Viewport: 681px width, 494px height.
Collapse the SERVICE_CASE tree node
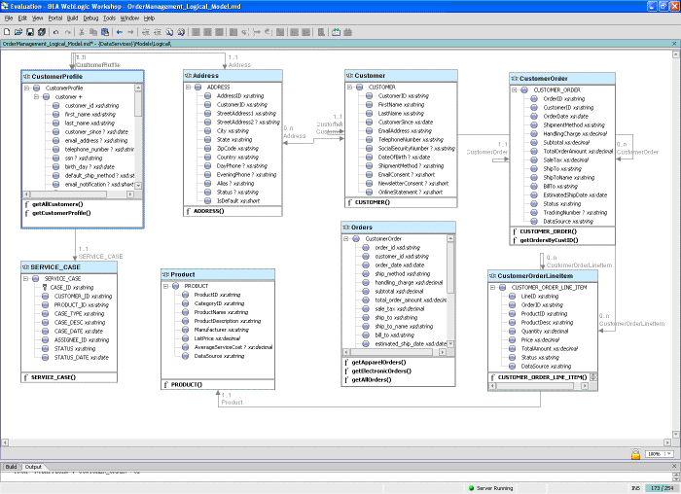26,279
